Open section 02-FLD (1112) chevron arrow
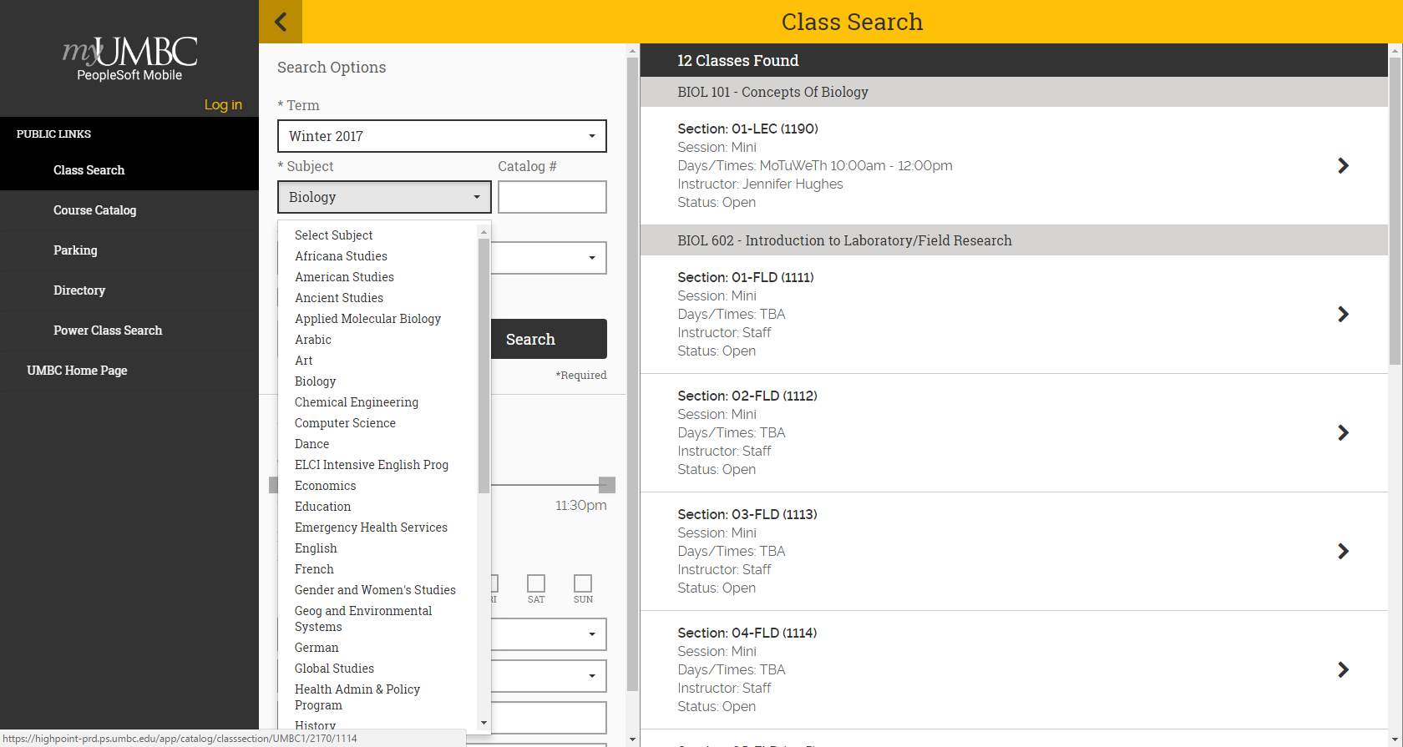Image resolution: width=1403 pixels, height=747 pixels. pos(1343,433)
